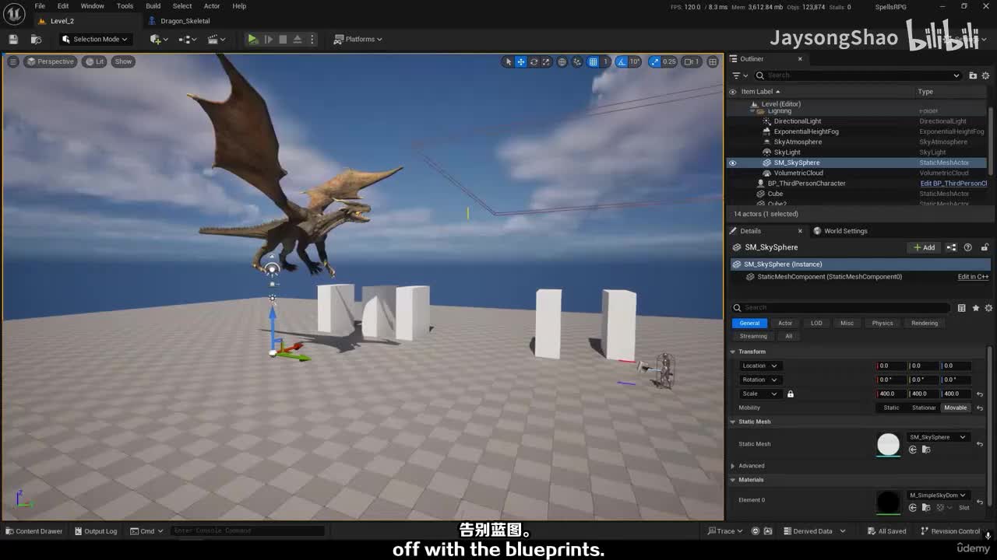Click the Outliner visibility column header eye
997x560 pixels.
pyautogui.click(x=732, y=92)
